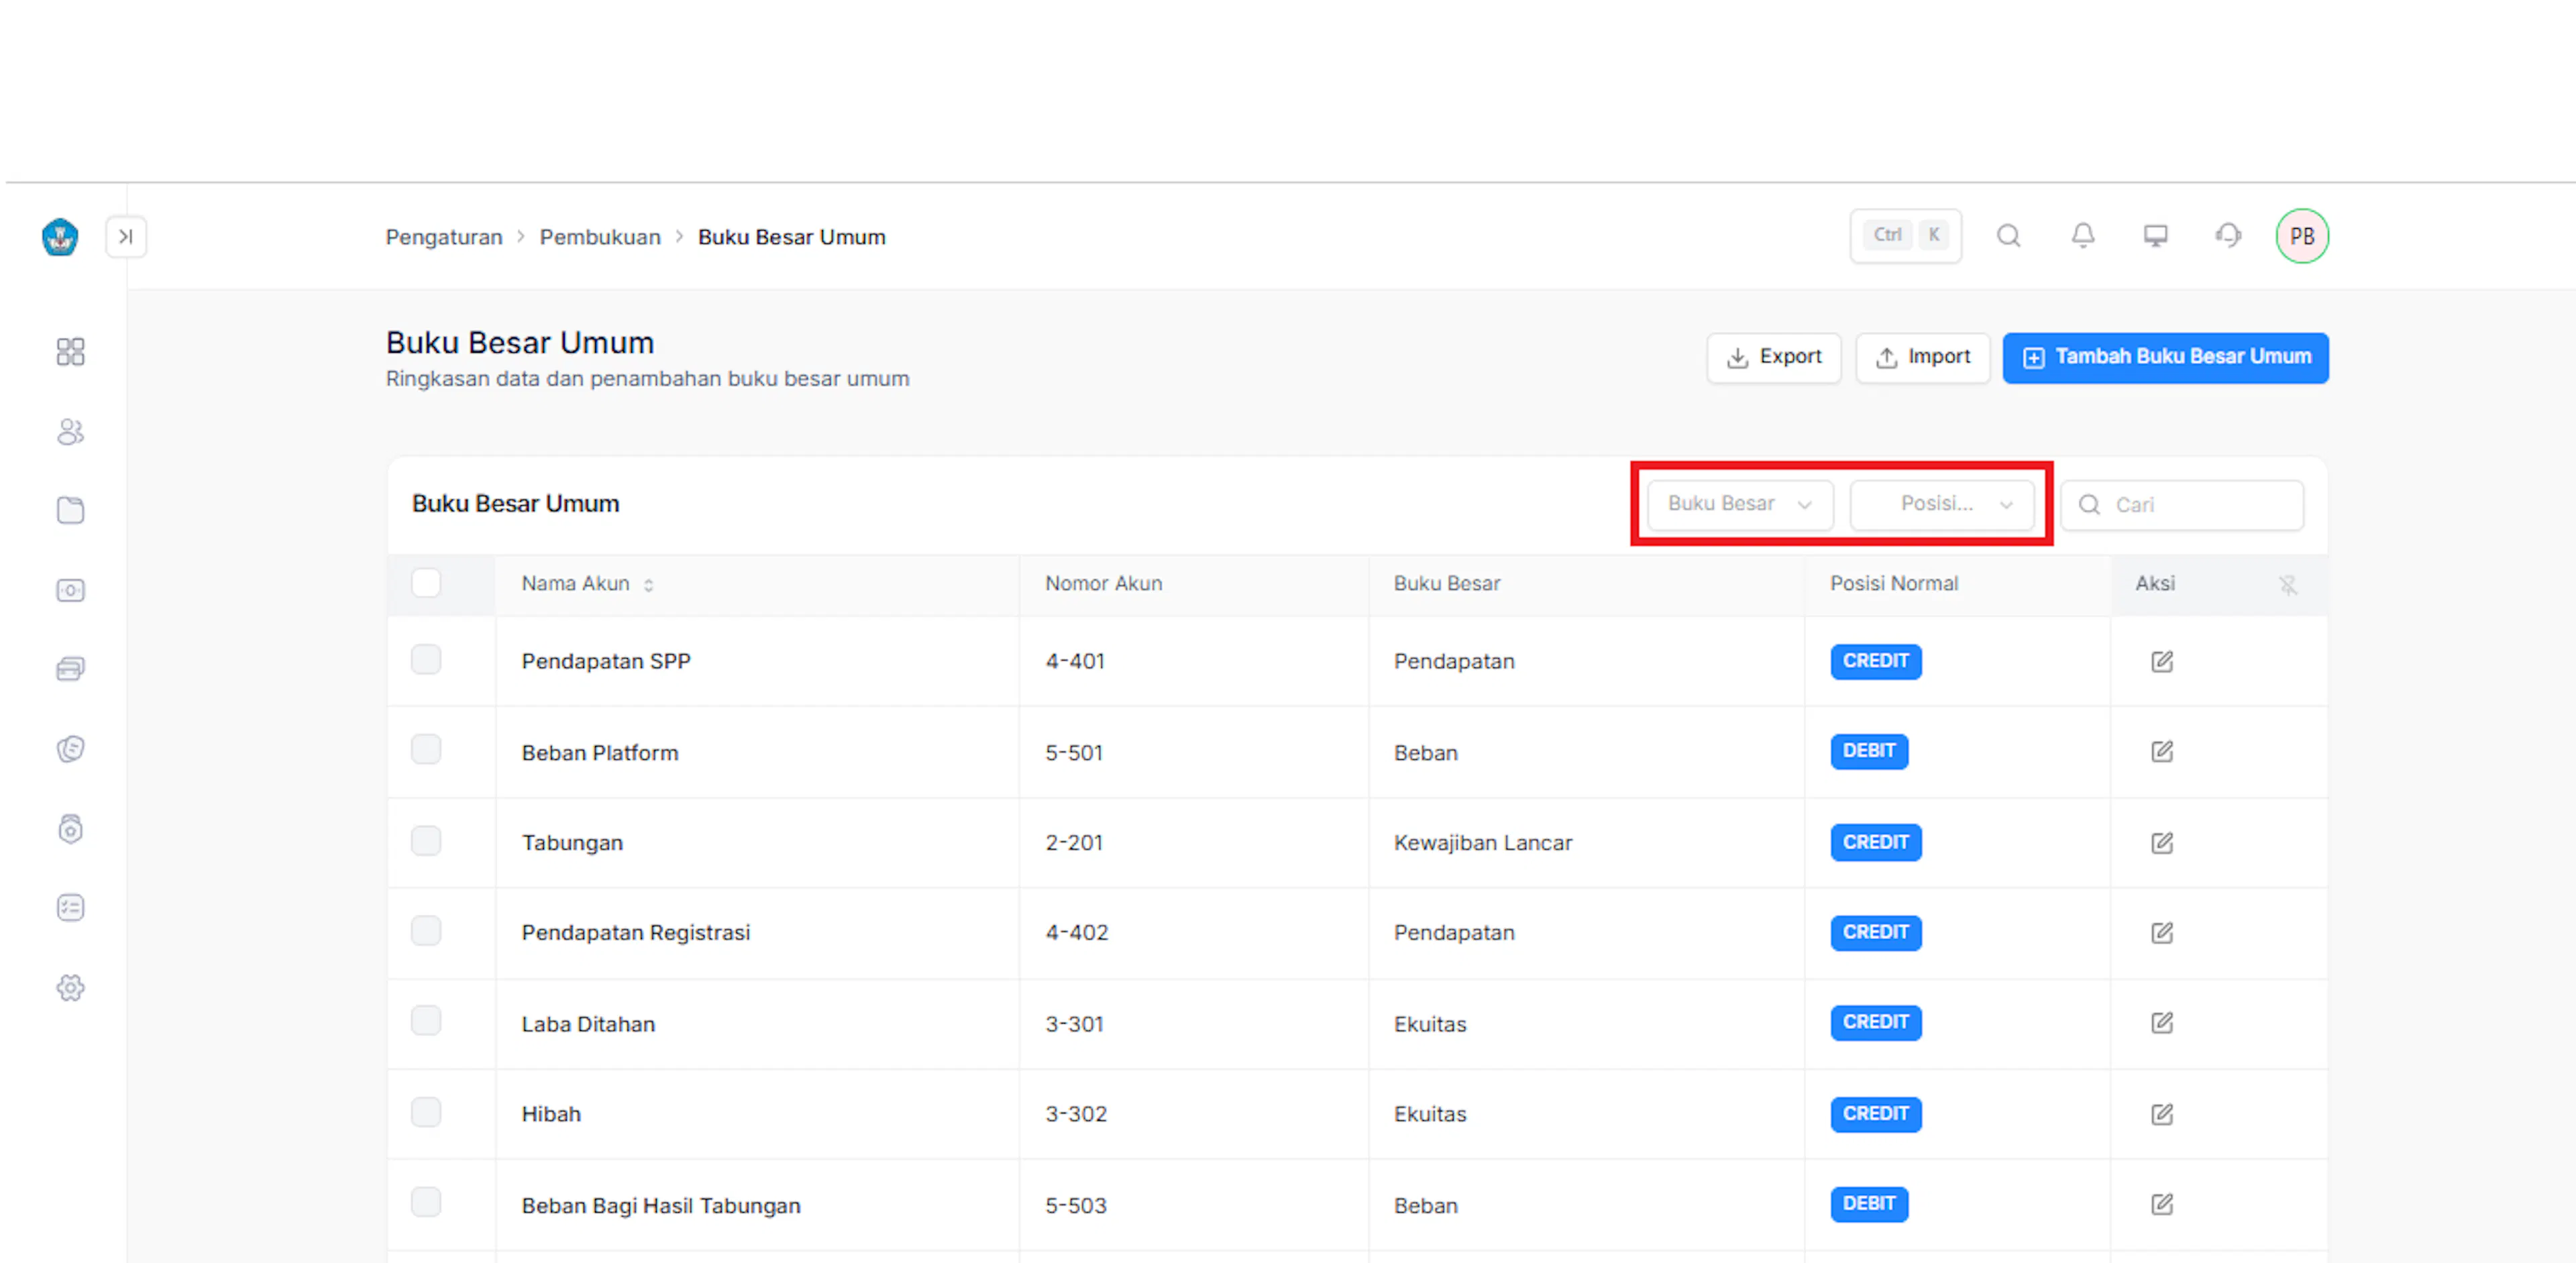Click the Nomor Akun column header
2576x1263 pixels.
point(1104,583)
